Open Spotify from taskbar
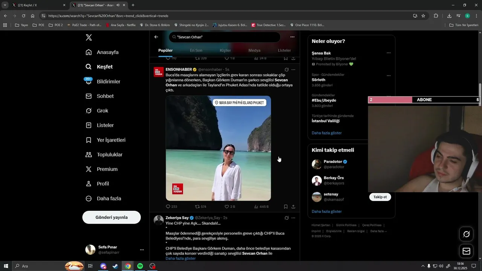This screenshot has height=271, width=482. click(140, 266)
